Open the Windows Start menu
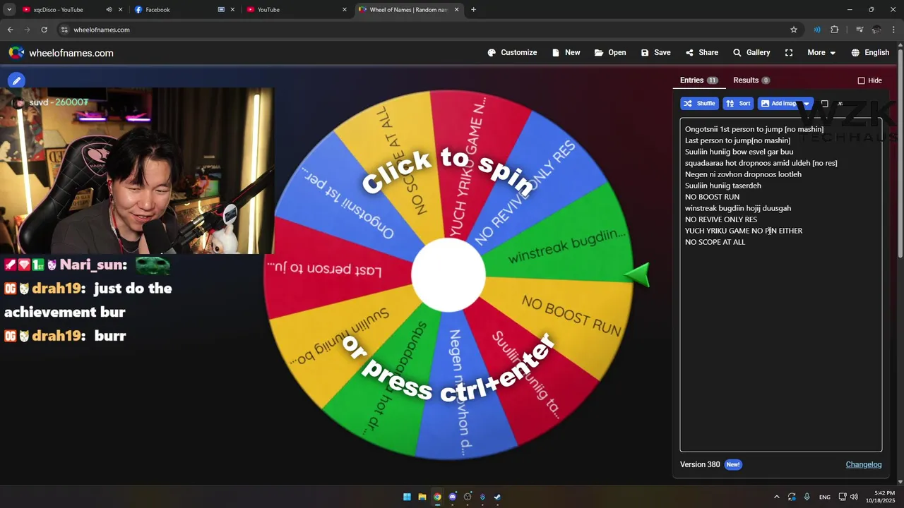Screen dimensions: 904x508 click(407, 497)
